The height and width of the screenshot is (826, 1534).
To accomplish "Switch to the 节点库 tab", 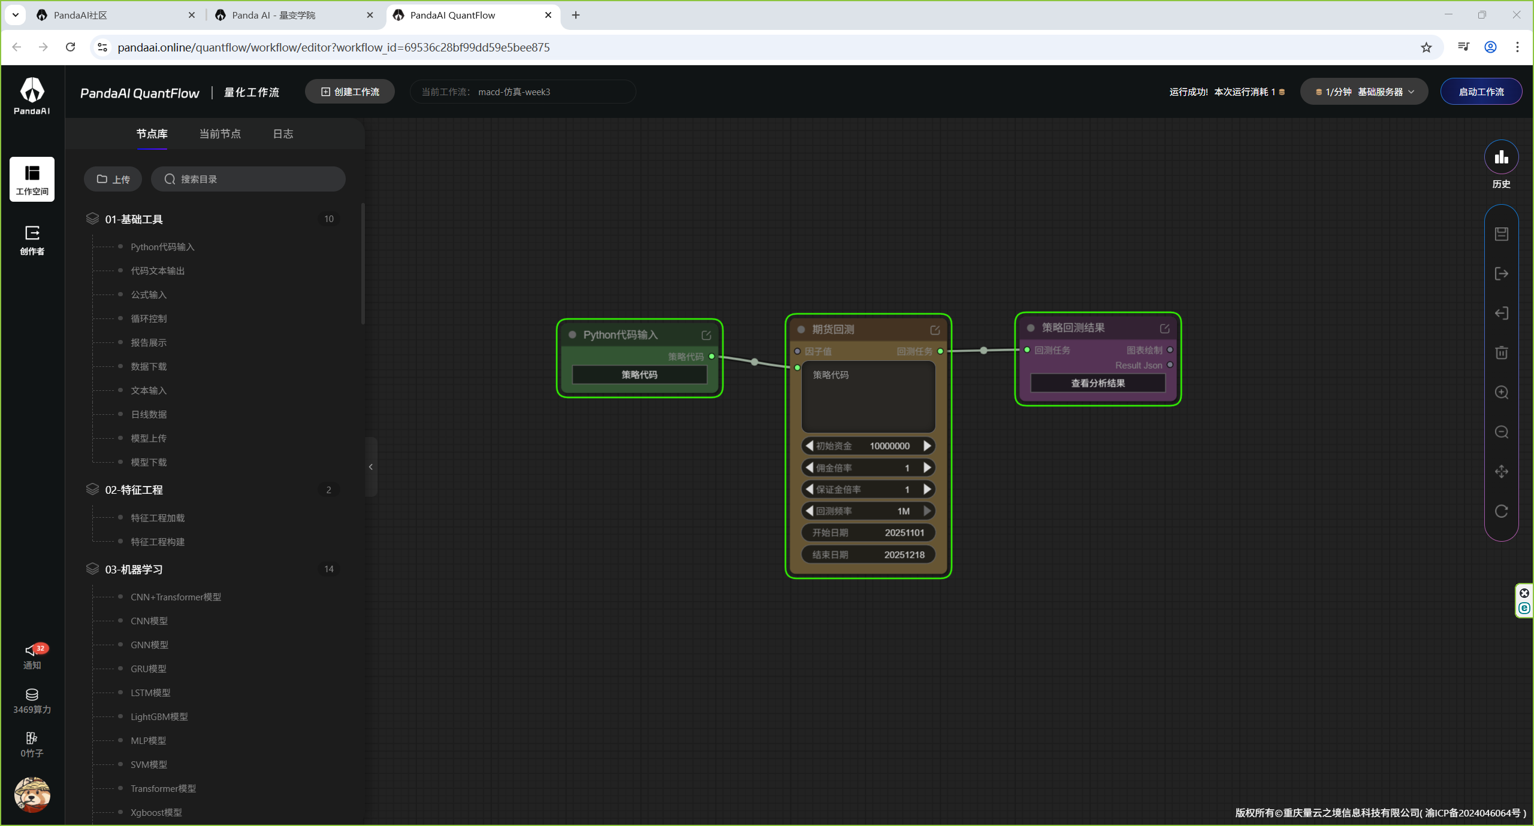I will pos(152,134).
